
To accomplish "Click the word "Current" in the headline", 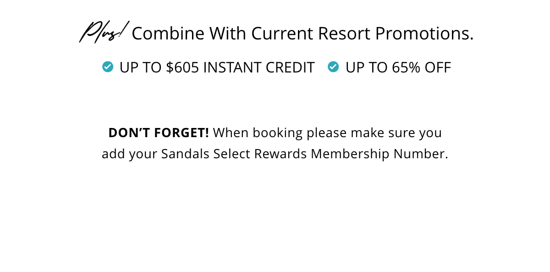I will point(282,33).
